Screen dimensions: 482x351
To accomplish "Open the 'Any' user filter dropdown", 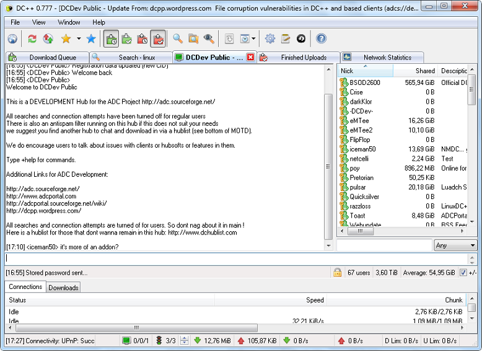I will point(455,246).
